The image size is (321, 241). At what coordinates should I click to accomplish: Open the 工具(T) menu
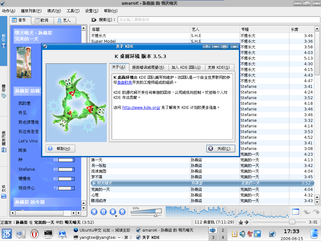click(73, 11)
